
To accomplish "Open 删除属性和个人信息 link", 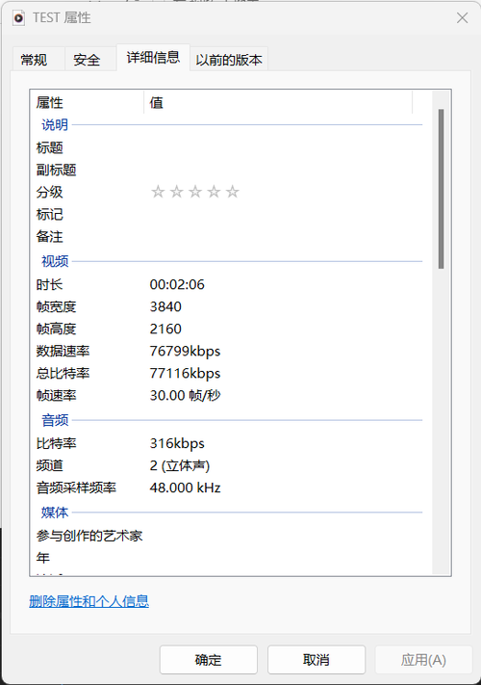I will click(89, 601).
